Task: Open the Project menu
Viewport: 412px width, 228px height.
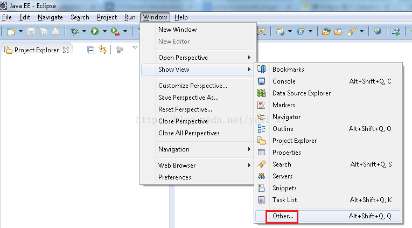Action: click(107, 17)
